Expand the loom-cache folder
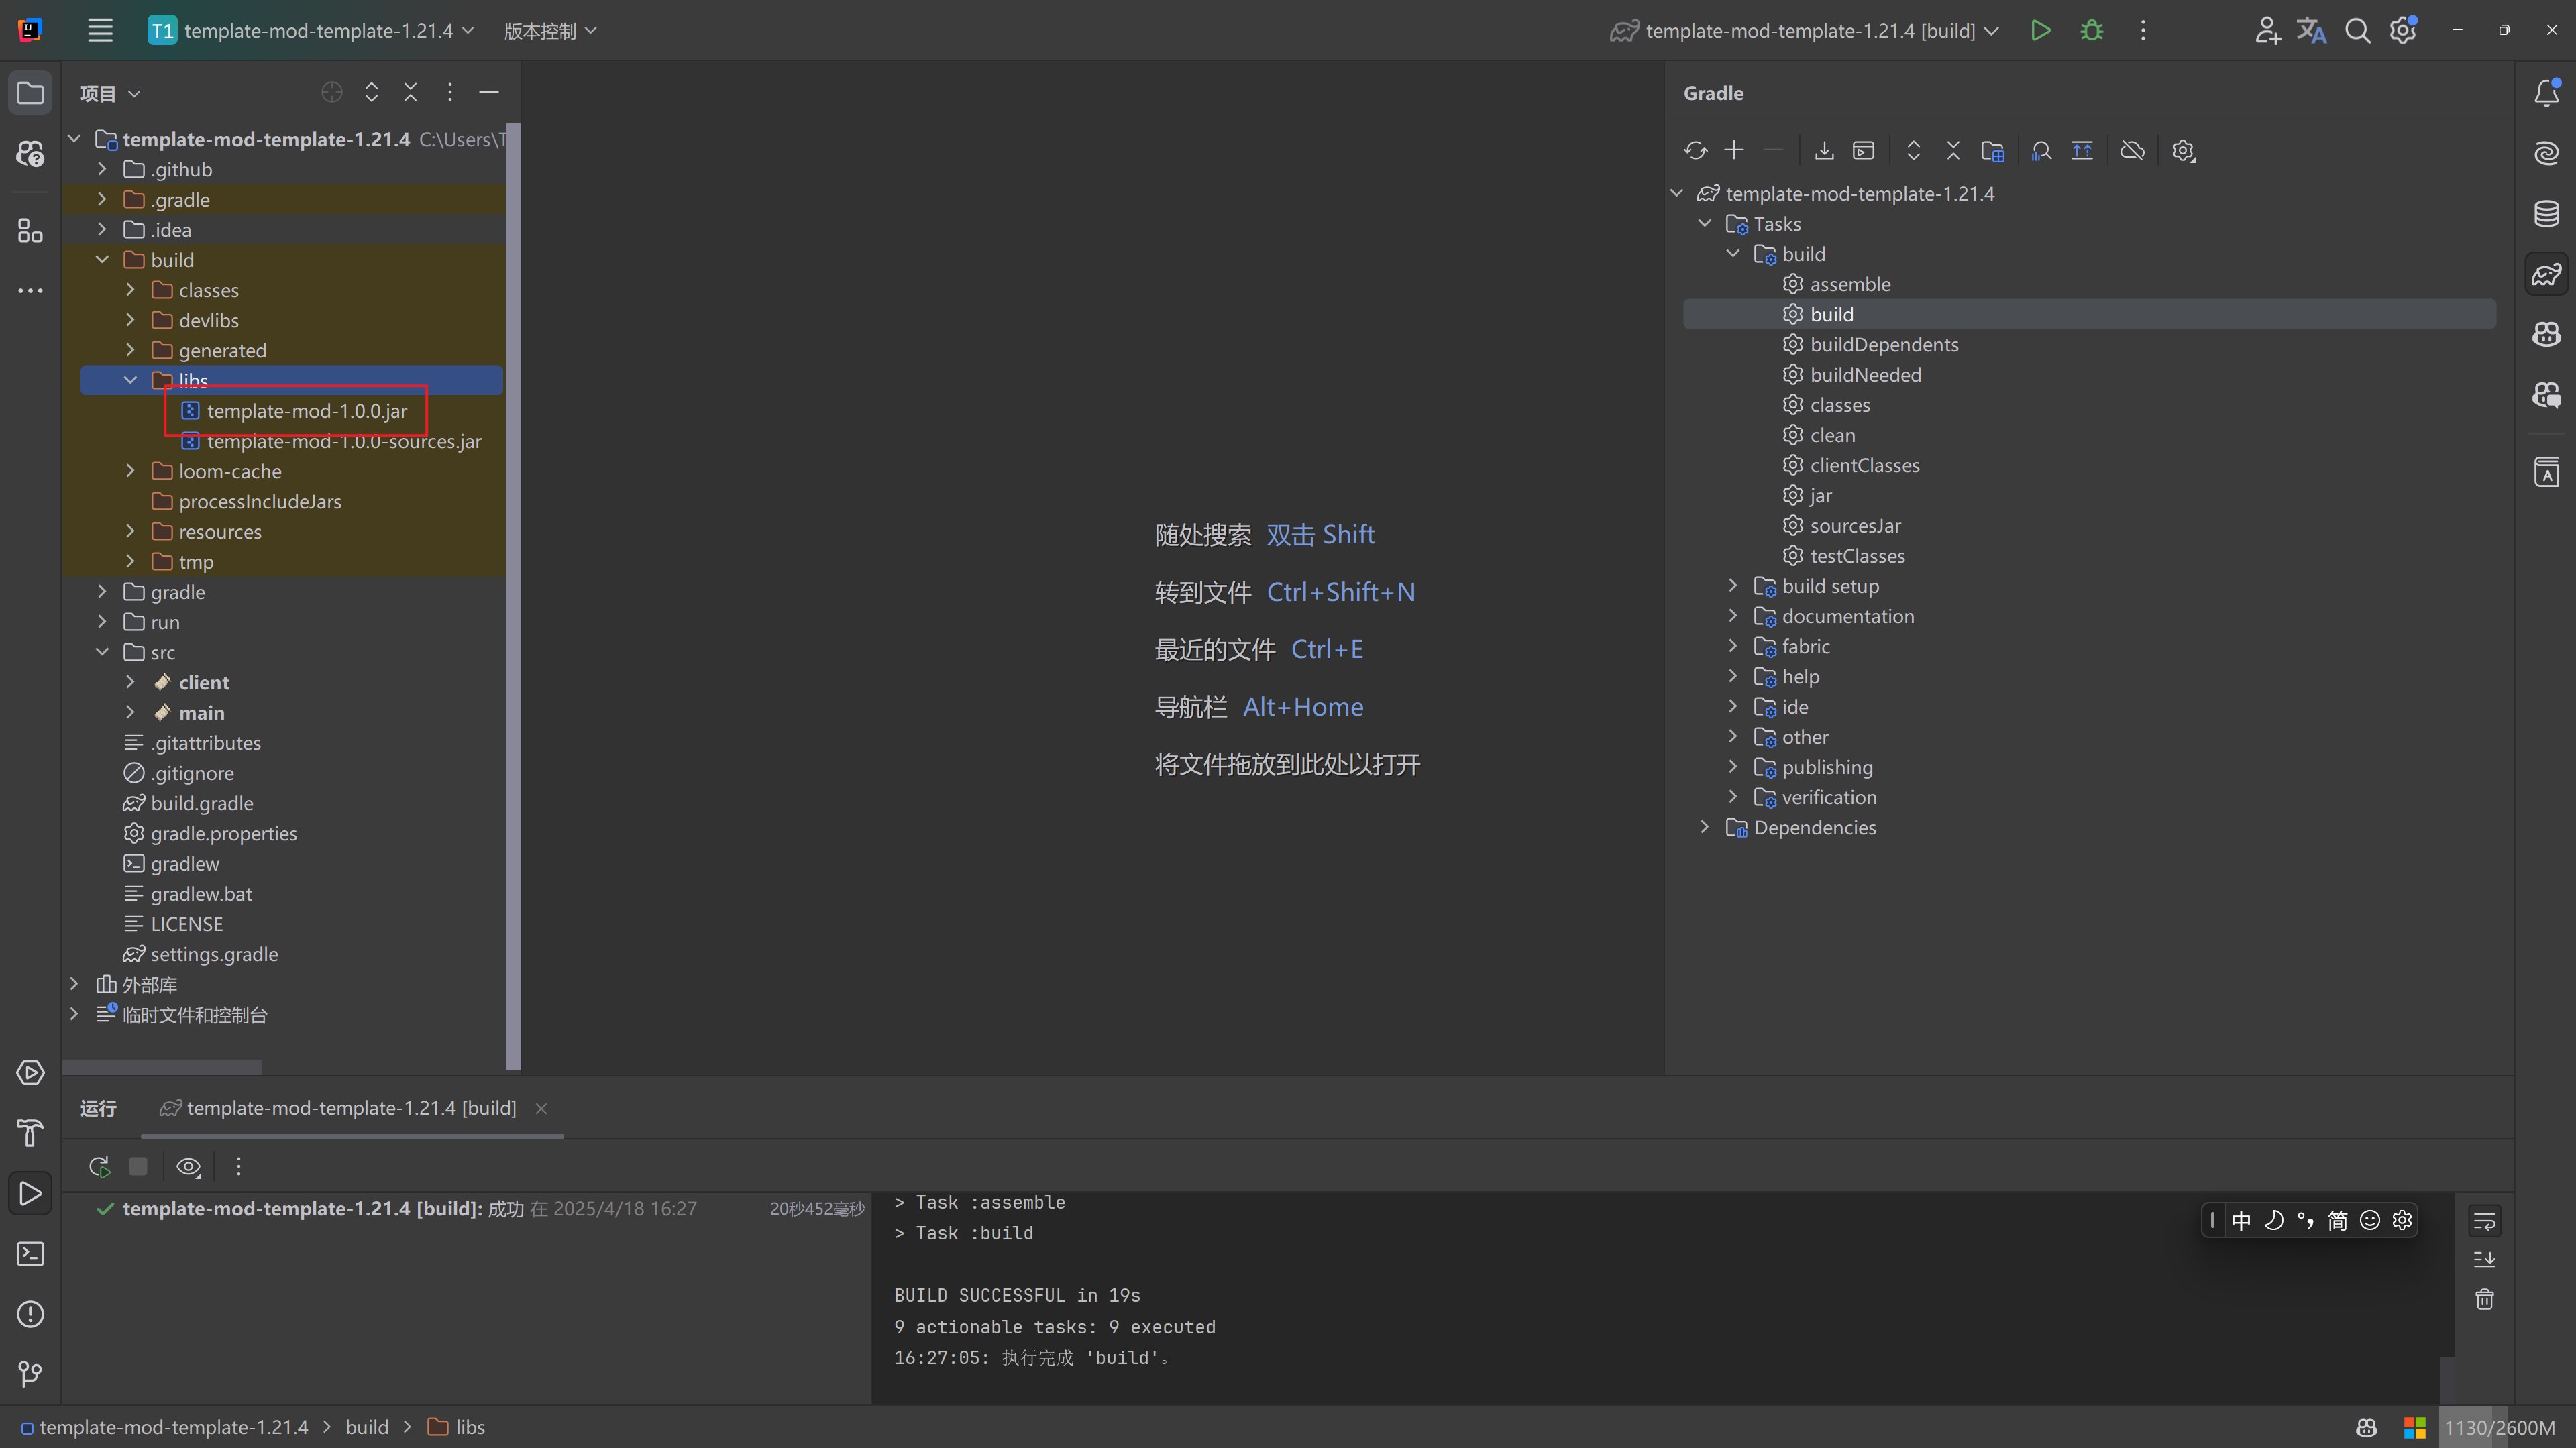2576x1448 pixels. (x=130, y=470)
